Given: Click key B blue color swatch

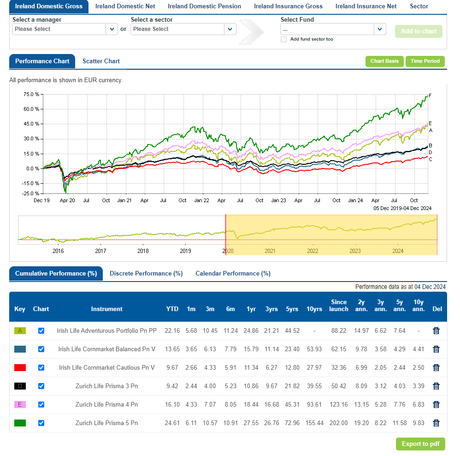Looking at the screenshot, I should coord(20,349).
